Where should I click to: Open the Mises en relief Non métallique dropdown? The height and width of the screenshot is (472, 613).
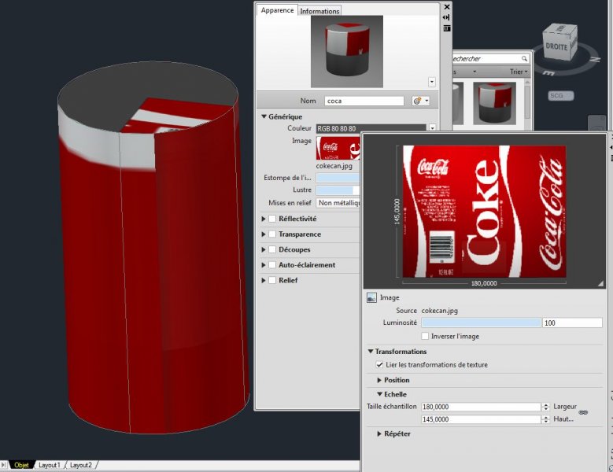[338, 203]
